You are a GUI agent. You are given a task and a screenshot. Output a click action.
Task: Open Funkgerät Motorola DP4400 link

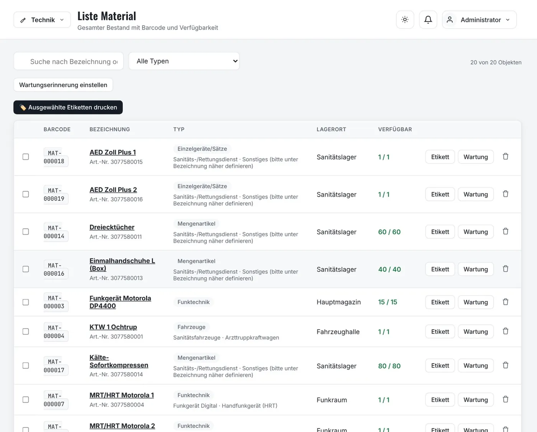tap(120, 302)
